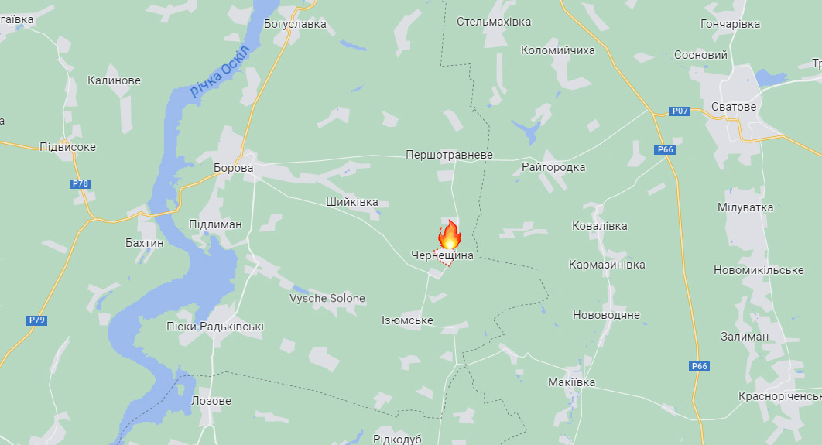Click the fire marker icon near Чернещина
Screen dimensions: 822x445
coord(450,234)
